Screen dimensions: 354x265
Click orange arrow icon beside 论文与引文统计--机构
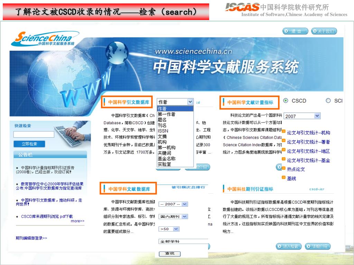[284, 131]
